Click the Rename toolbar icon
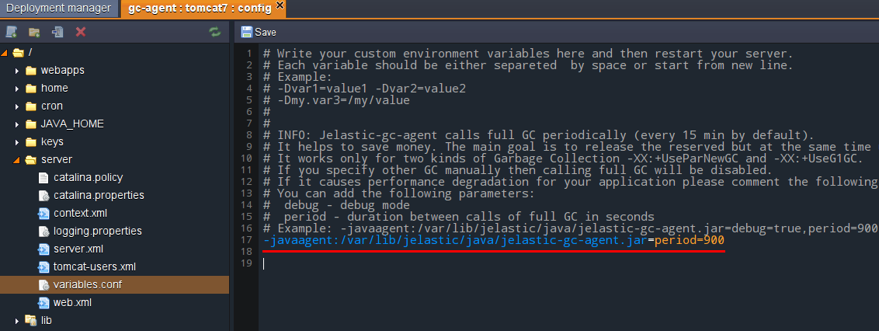Screen dimensions: 879x331 coord(57,32)
